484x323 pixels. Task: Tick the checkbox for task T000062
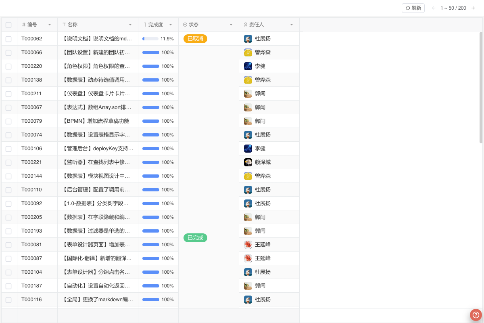(x=8, y=38)
